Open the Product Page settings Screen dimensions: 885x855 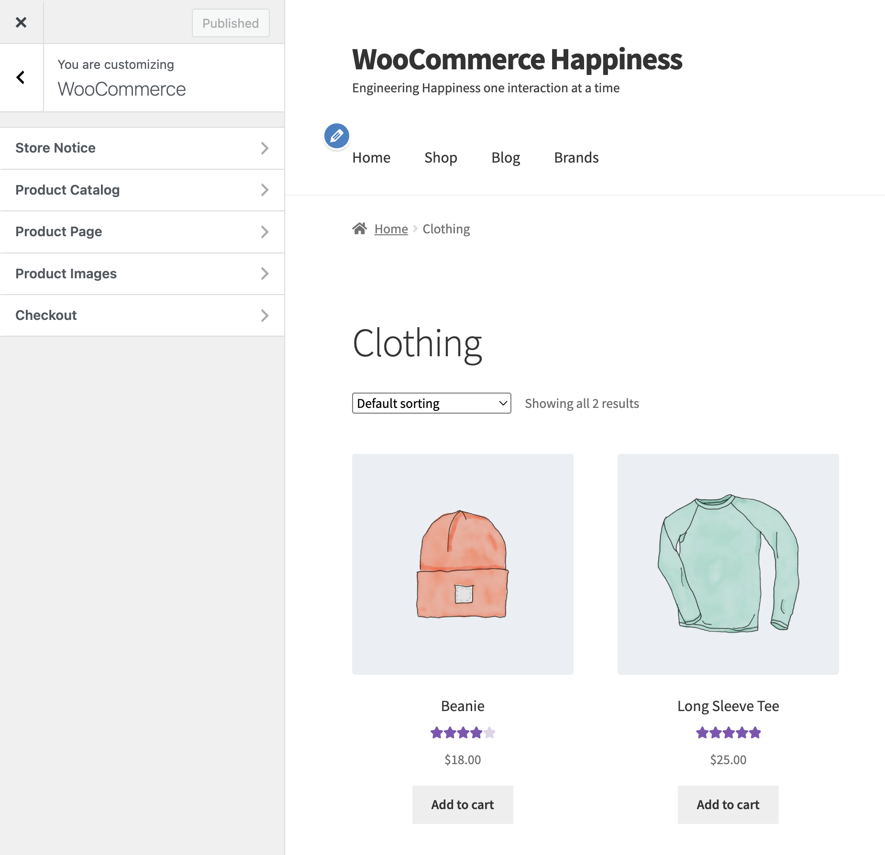(142, 231)
